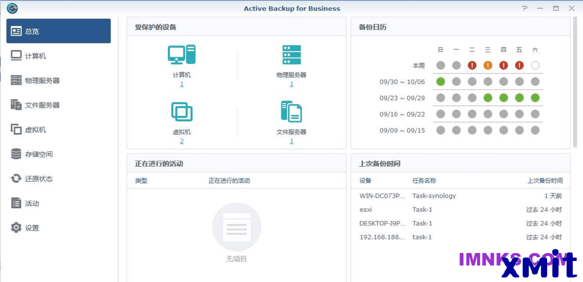Viewport: 583px width, 282px height.
Task: Open the help question mark button
Action: [524, 8]
